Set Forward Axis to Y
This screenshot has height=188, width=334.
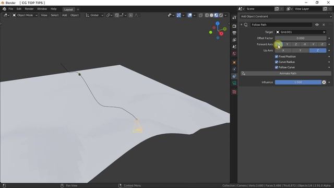[288, 44]
